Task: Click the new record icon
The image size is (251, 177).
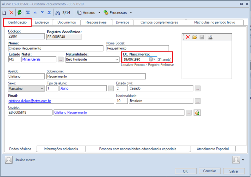Action: (4, 13)
